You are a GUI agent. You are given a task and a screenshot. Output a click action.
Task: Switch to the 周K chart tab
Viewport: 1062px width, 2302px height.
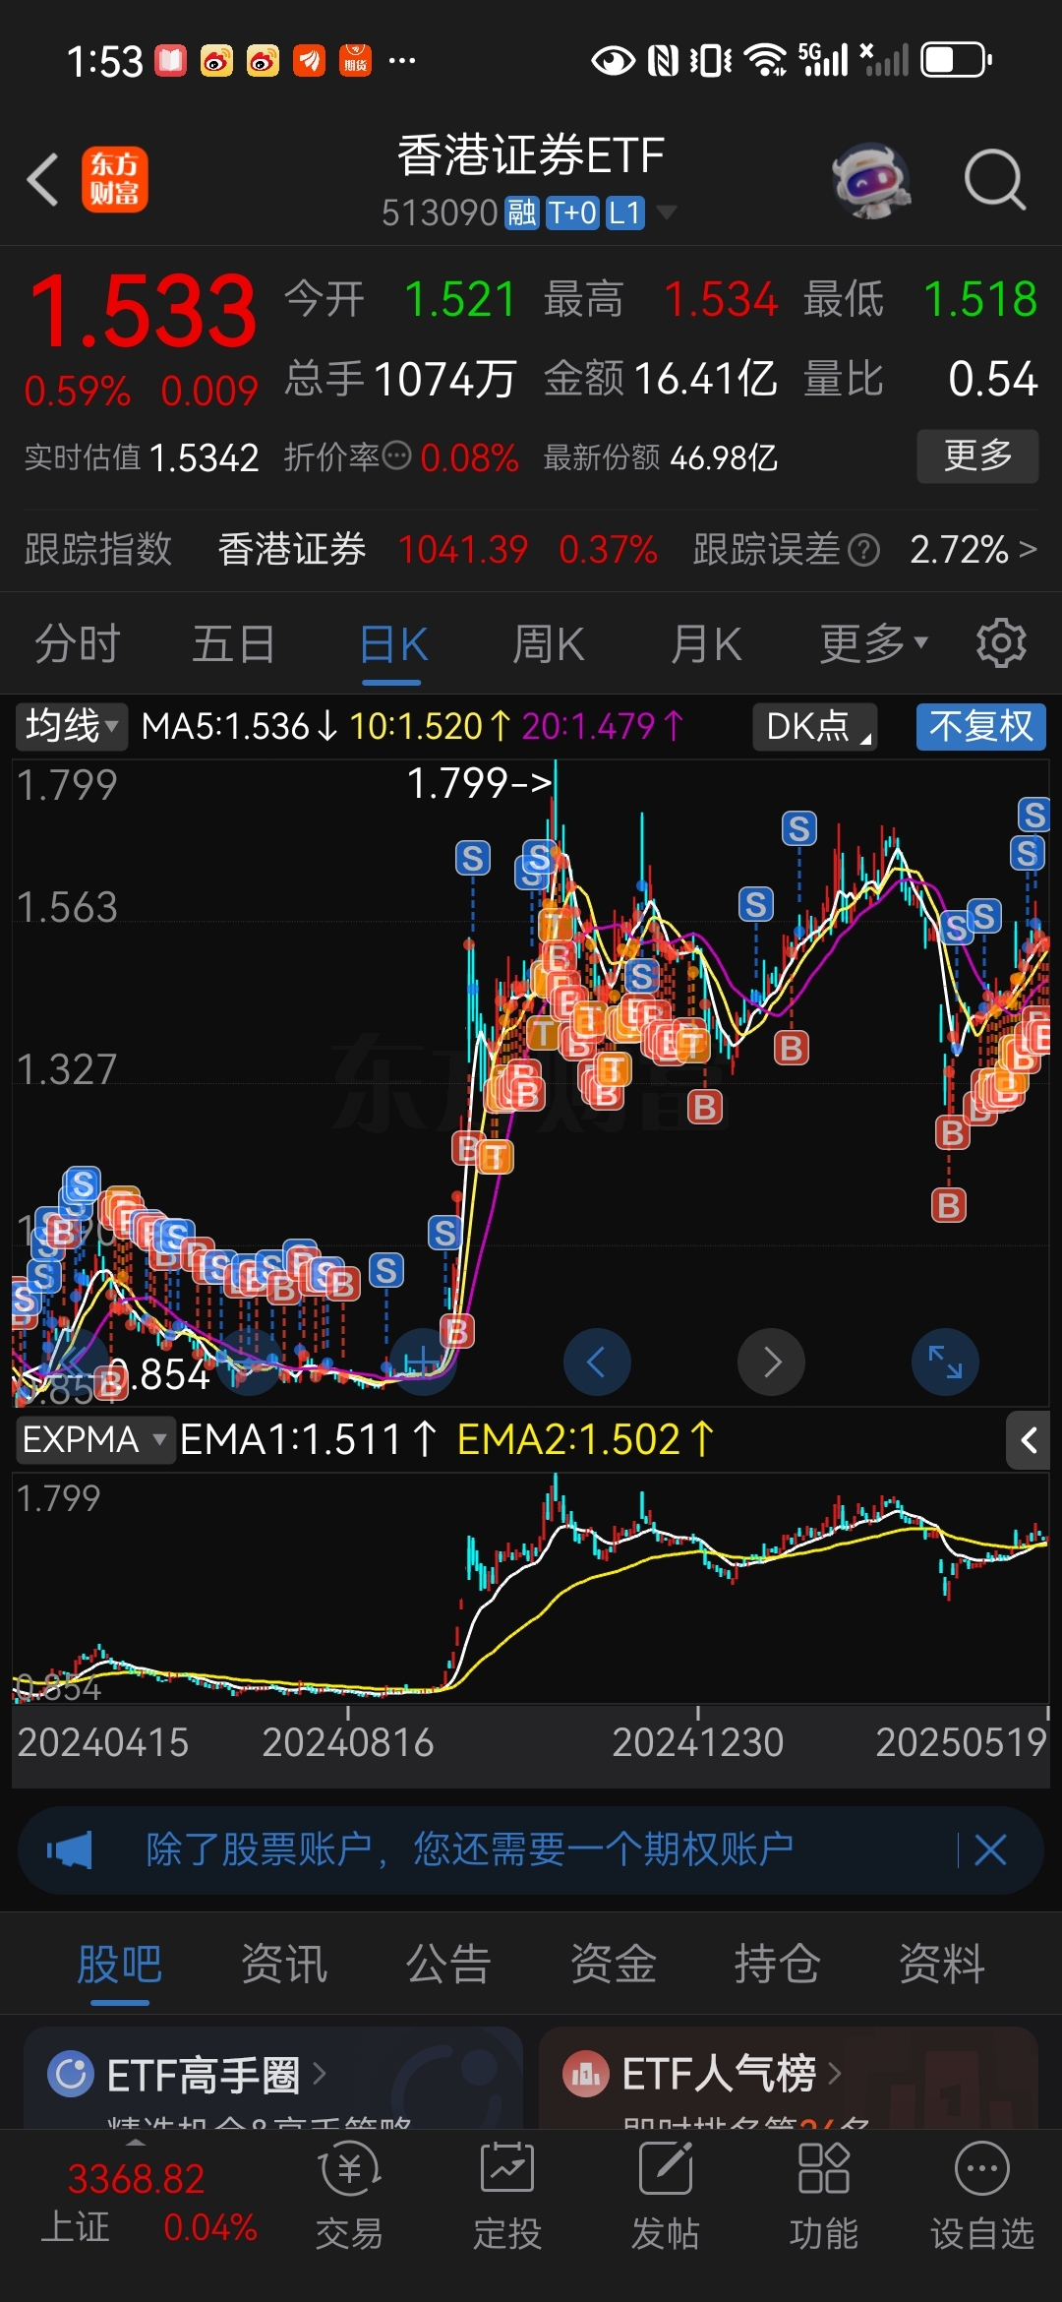[549, 645]
